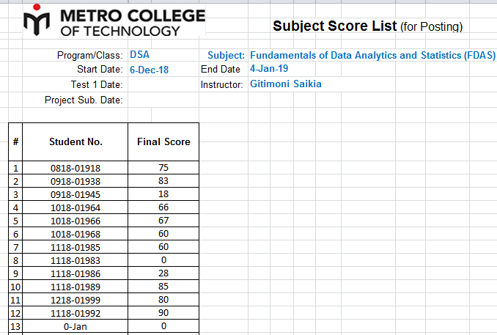
Task: Click the Student No. column header
Action: pyautogui.click(x=76, y=141)
